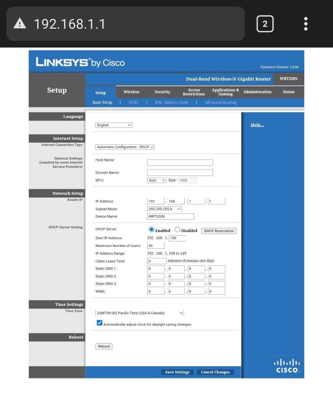Screen dimensions: 333x396
Task: Switch to the Setup main tab
Action: pos(101,93)
